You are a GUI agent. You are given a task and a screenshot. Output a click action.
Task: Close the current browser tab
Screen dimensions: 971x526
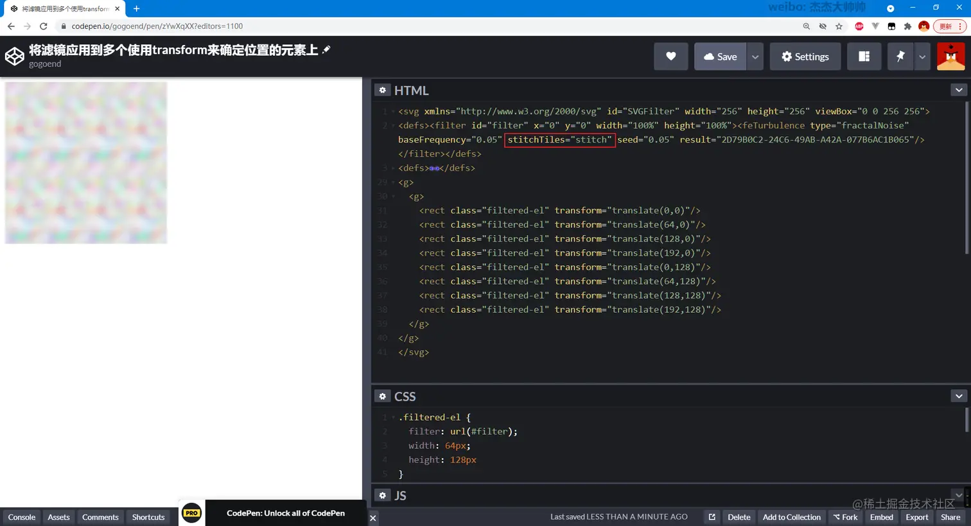[x=117, y=9]
